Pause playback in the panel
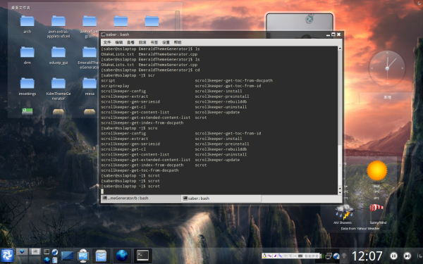The width and height of the screenshot is (423, 264). (x=393, y=256)
